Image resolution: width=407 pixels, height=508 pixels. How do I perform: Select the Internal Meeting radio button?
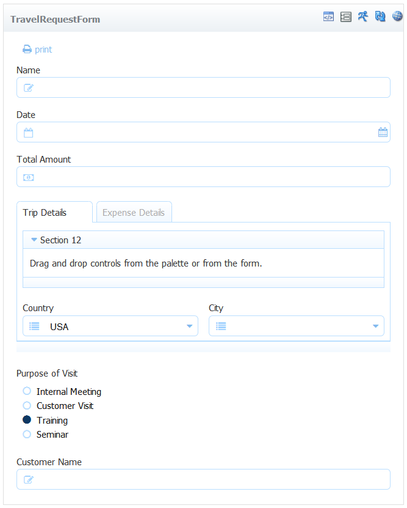click(27, 391)
